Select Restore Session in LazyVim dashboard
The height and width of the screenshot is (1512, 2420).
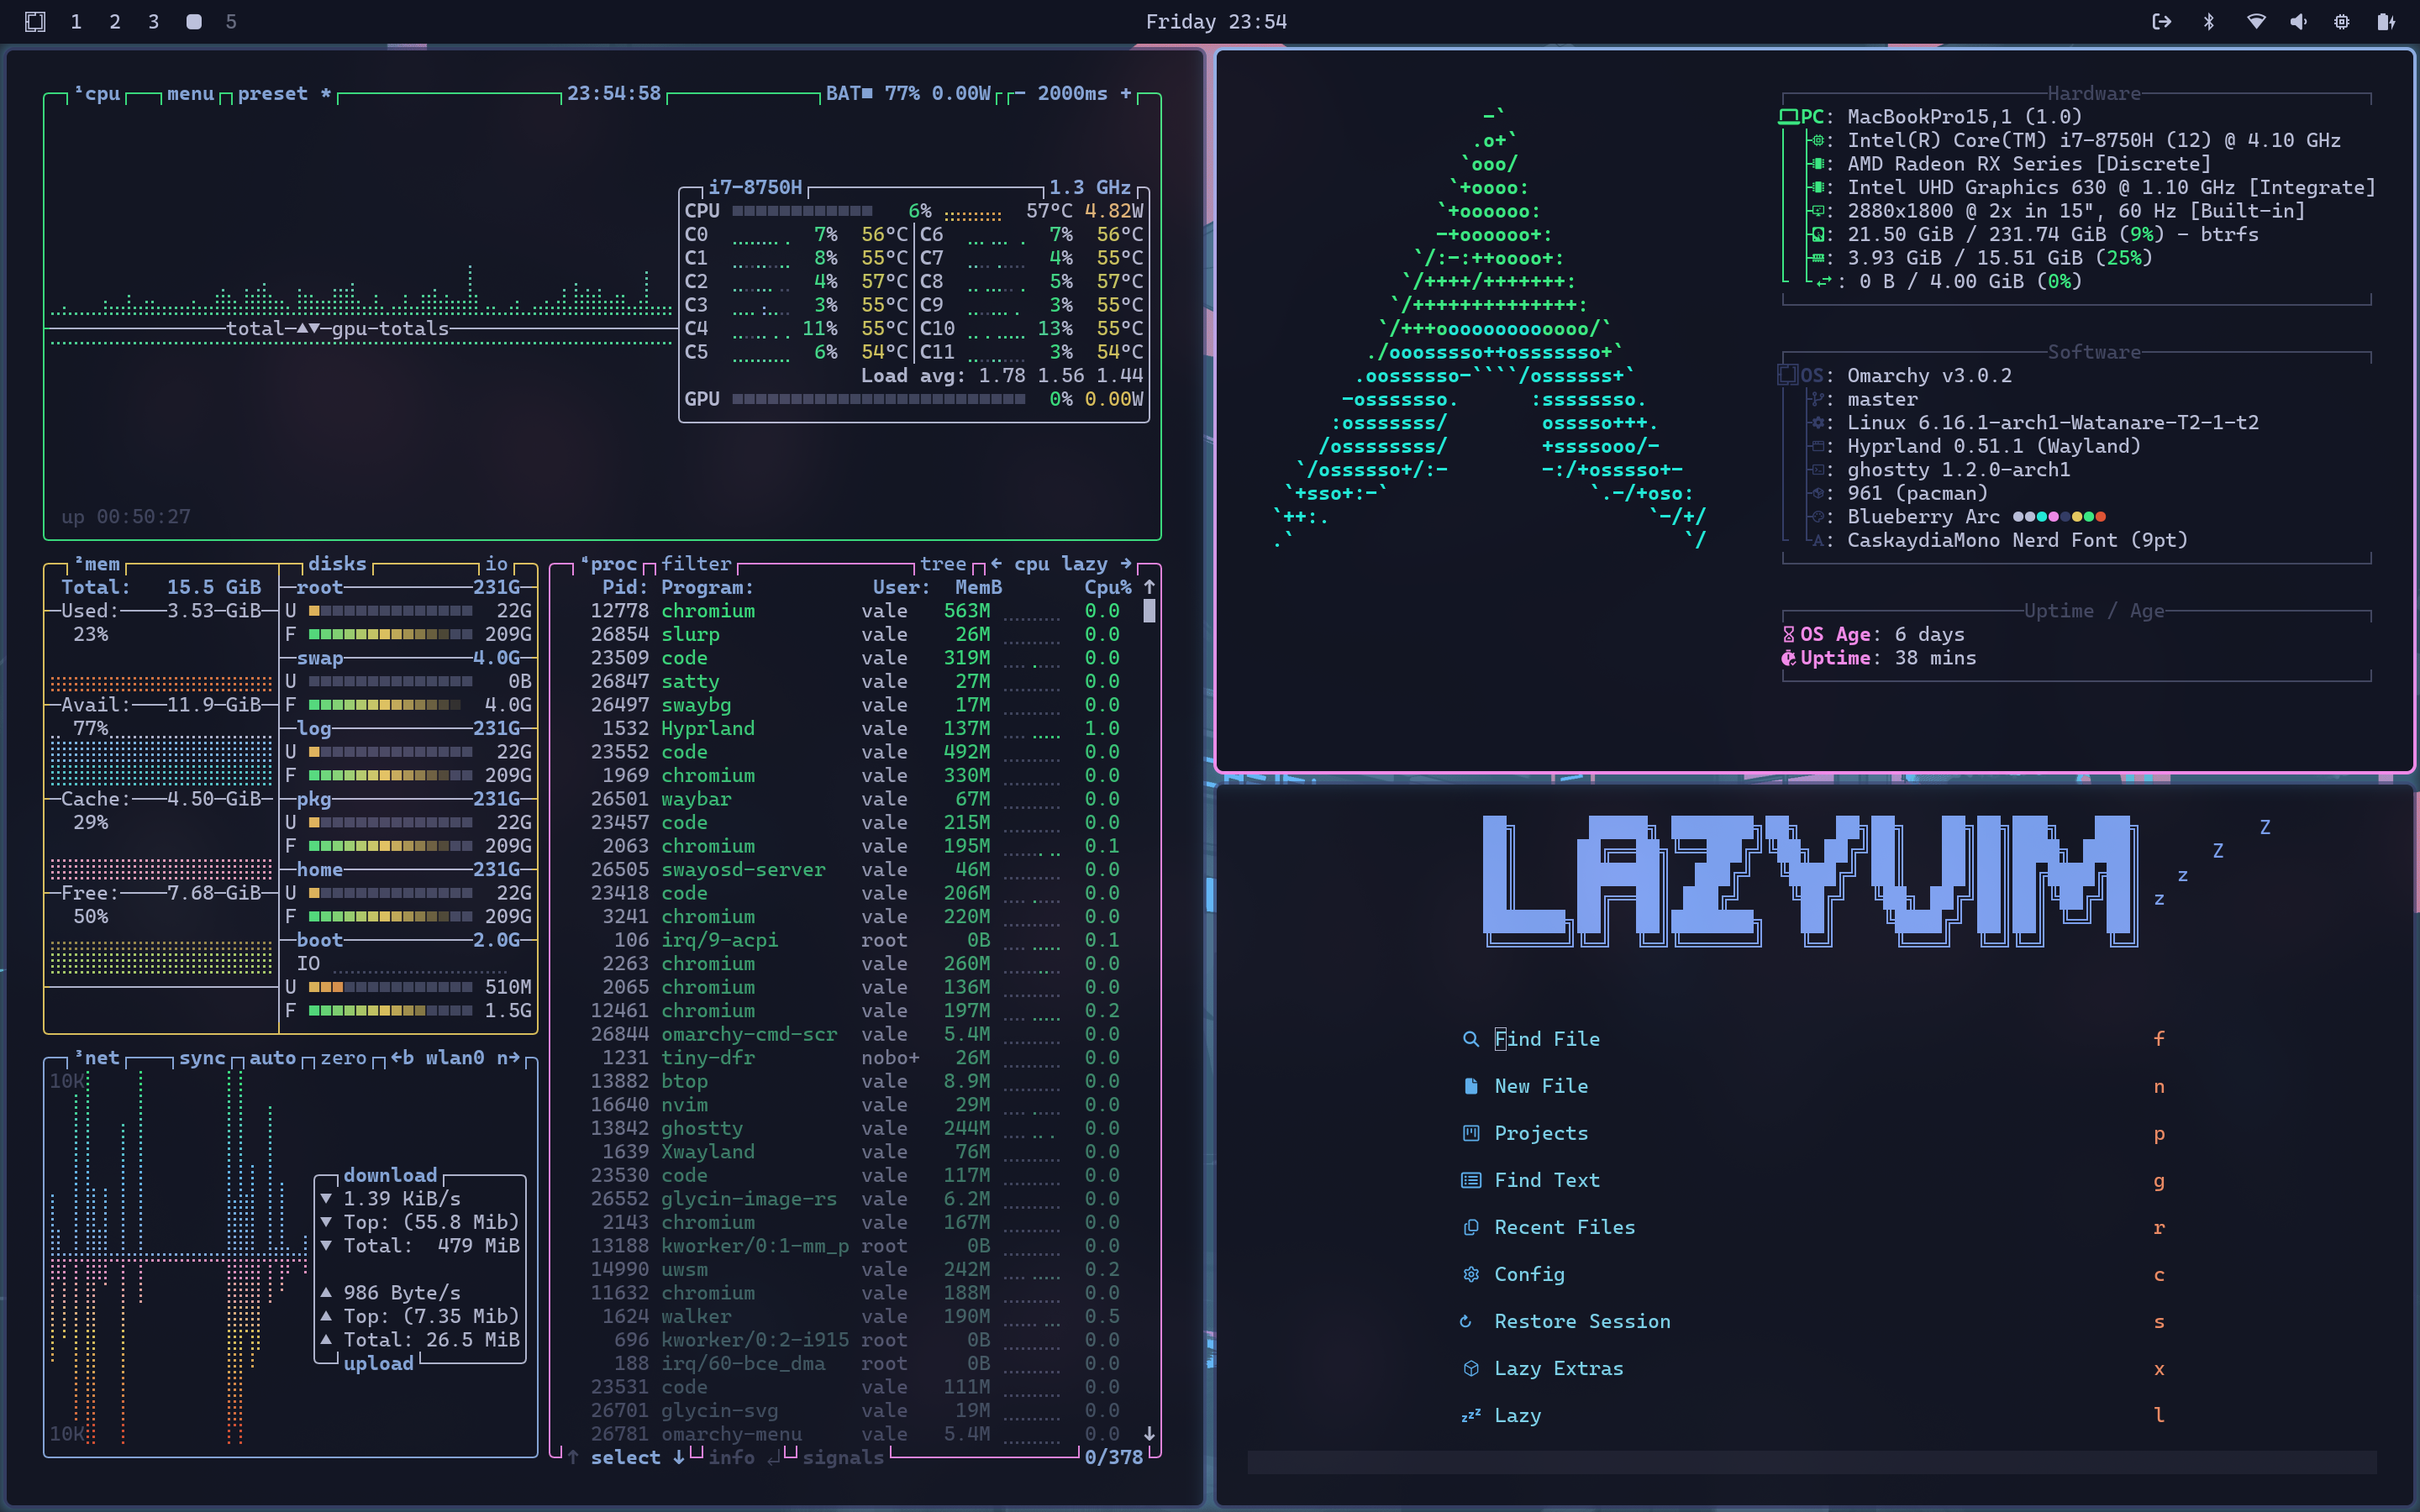coord(1581,1321)
